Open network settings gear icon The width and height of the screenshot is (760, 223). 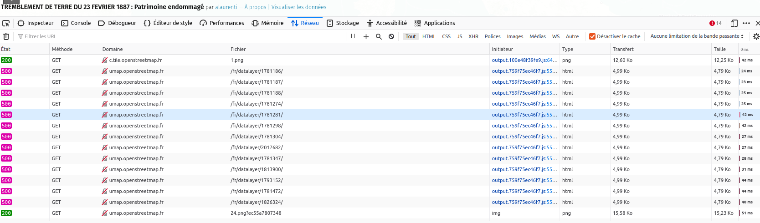coord(756,36)
